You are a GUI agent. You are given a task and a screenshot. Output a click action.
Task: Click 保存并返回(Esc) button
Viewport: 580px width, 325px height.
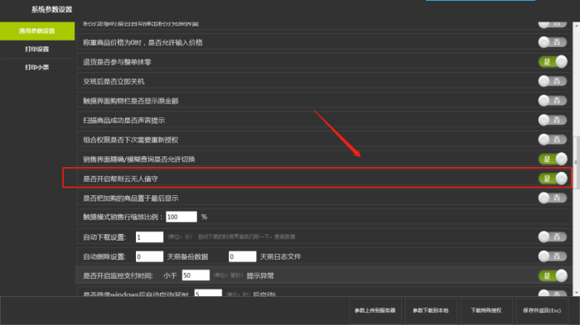542,311
